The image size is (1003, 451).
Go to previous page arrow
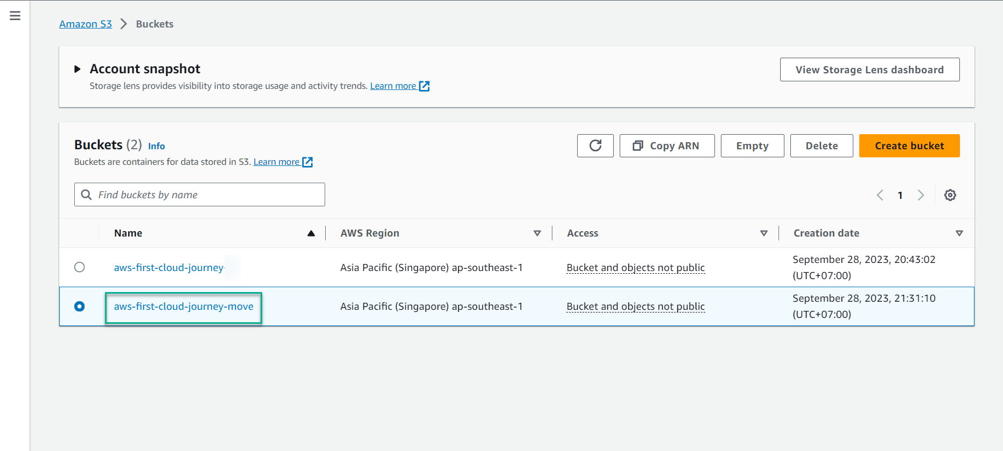point(880,195)
